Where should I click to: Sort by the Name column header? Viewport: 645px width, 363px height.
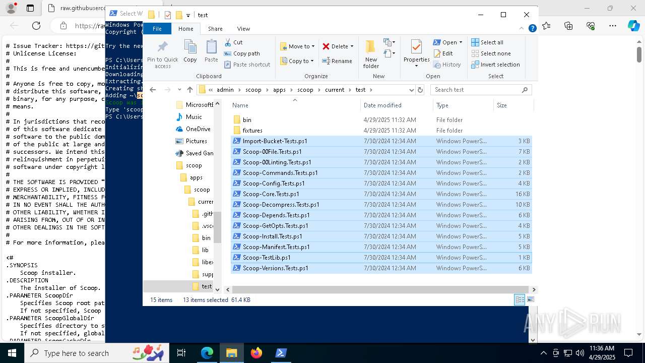point(295,105)
